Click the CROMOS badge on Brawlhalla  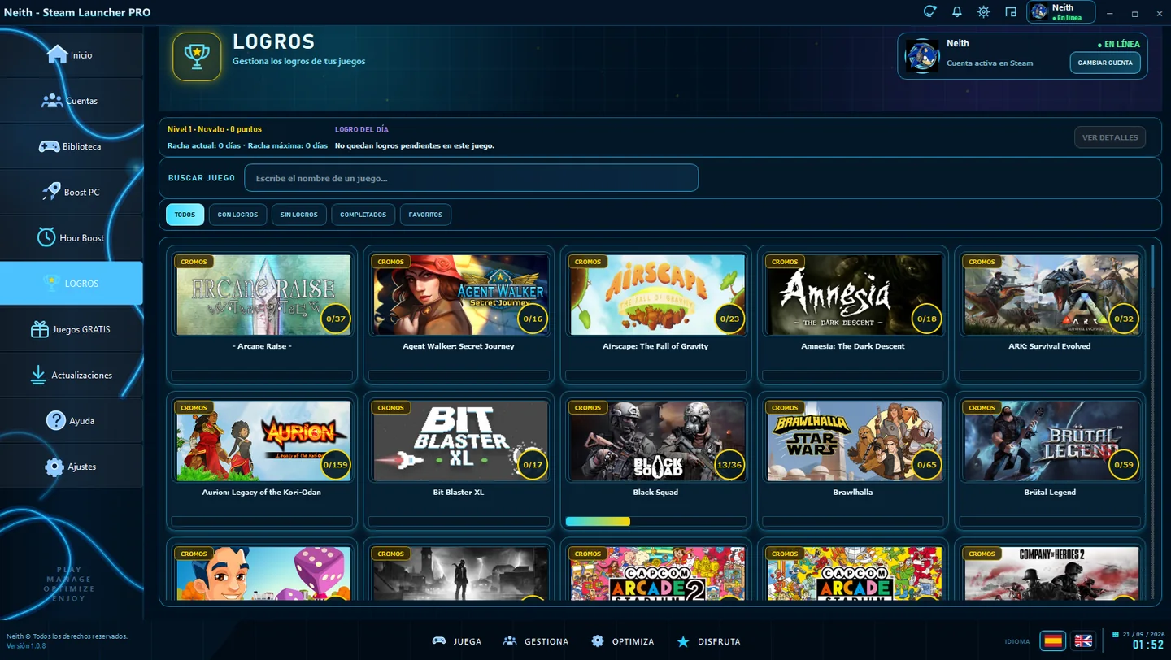[x=785, y=408]
